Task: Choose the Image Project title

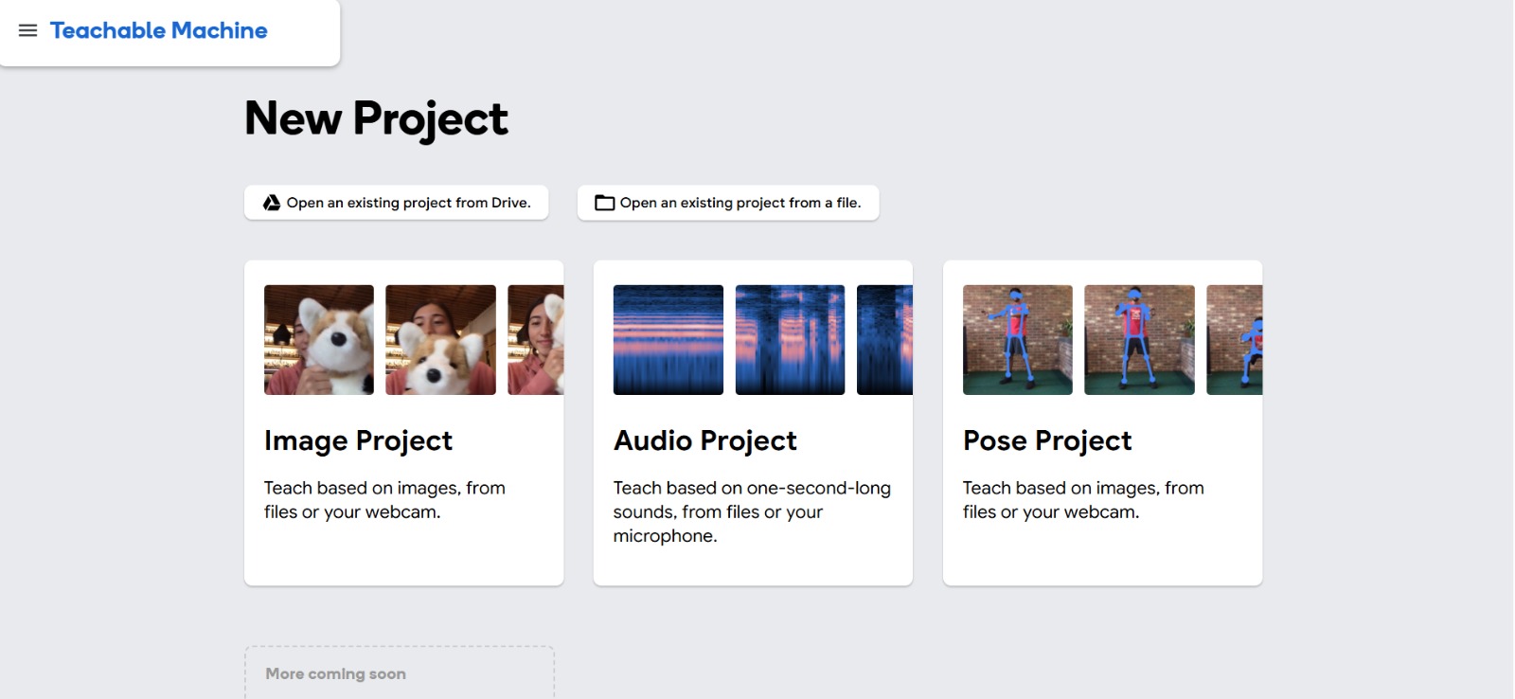Action: point(358,440)
